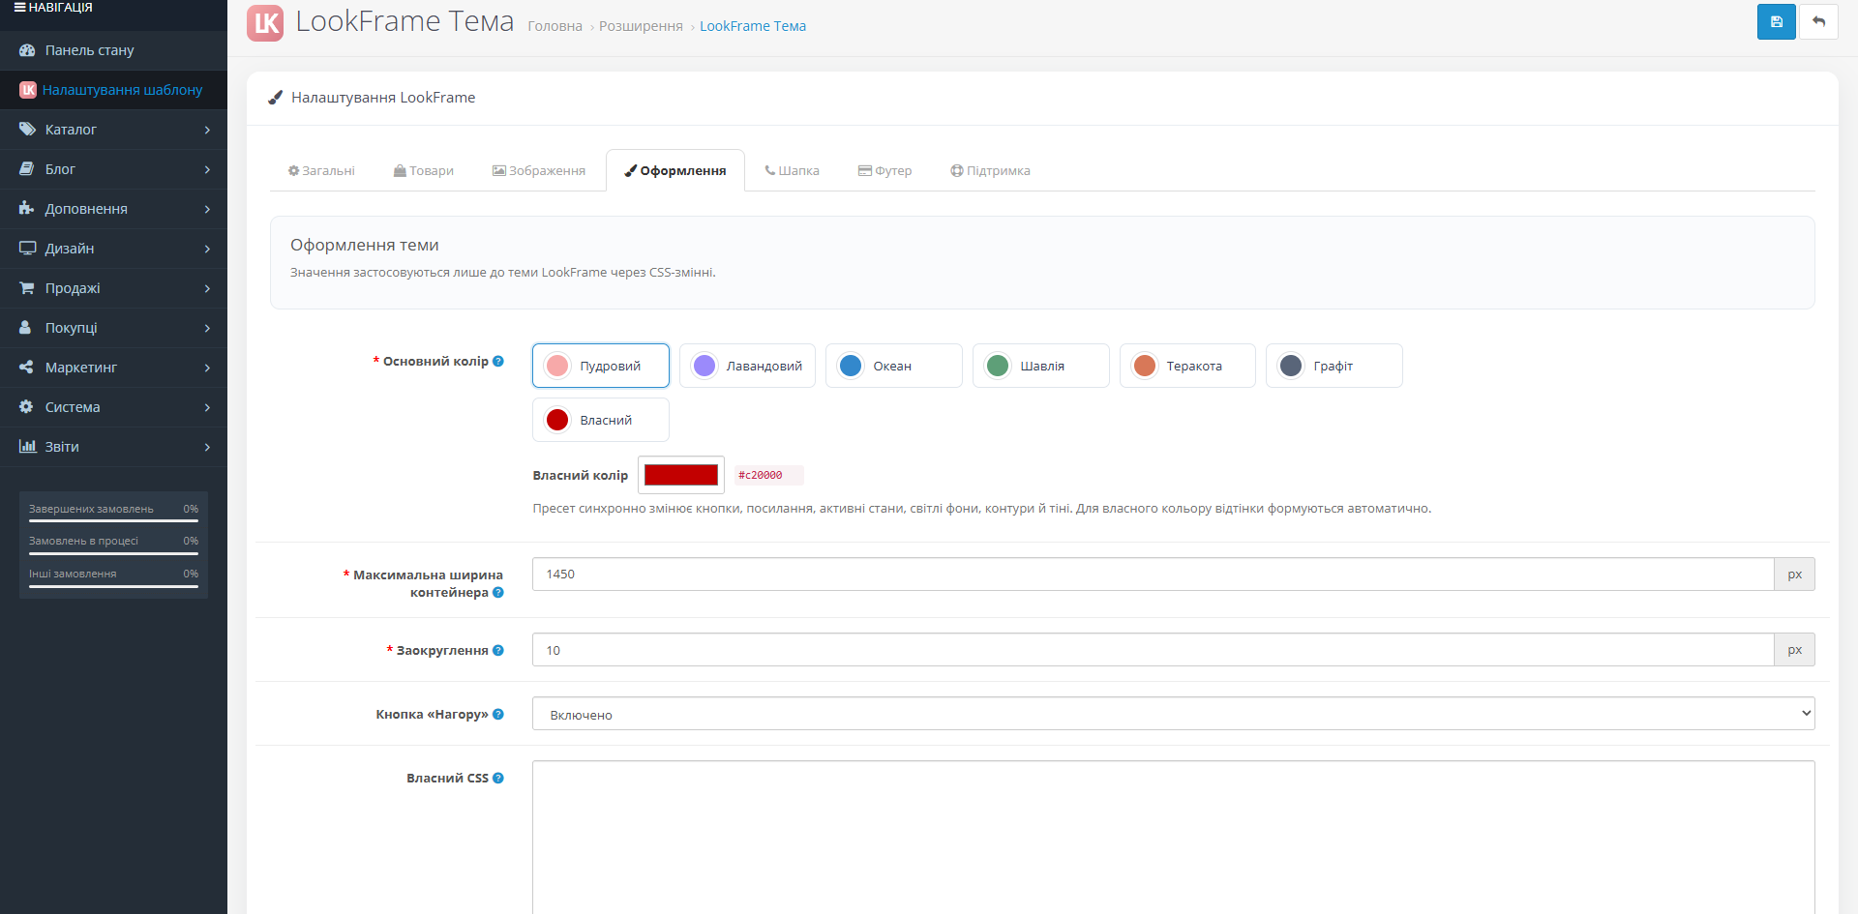The width and height of the screenshot is (1858, 914).
Task: Click help icon next to Основний колір
Action: [x=498, y=361]
